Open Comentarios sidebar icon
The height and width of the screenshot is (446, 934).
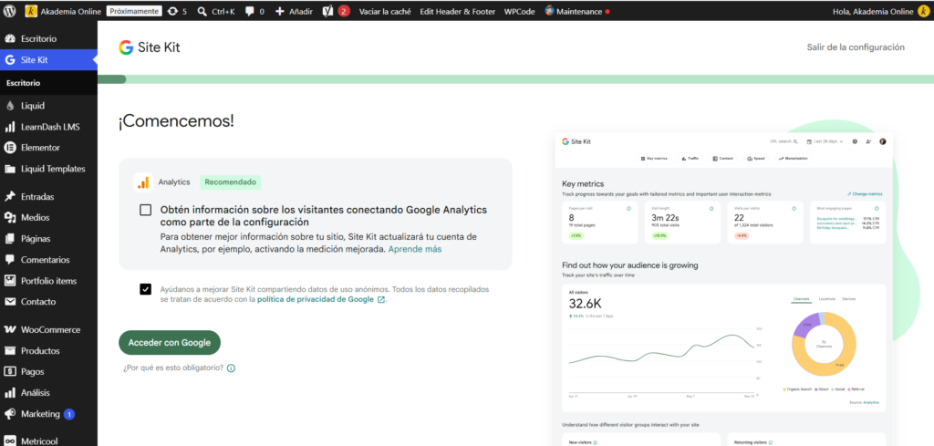[x=9, y=260]
